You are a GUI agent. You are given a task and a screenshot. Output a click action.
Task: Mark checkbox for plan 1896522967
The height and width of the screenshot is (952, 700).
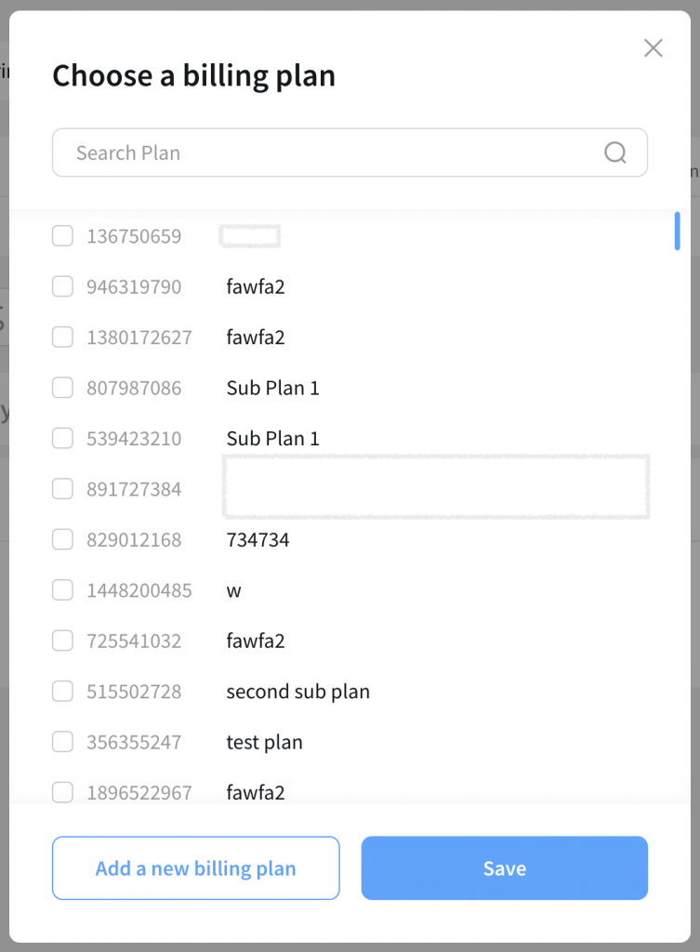(62, 792)
